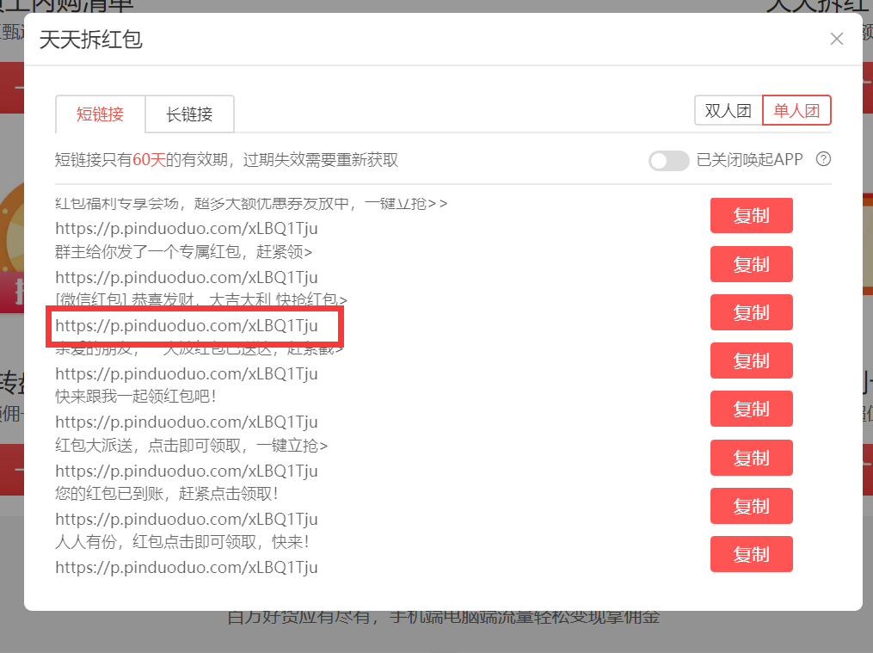This screenshot has width=873, height=653.
Task: Copy the 您的红包已到账 message
Action: (751, 506)
